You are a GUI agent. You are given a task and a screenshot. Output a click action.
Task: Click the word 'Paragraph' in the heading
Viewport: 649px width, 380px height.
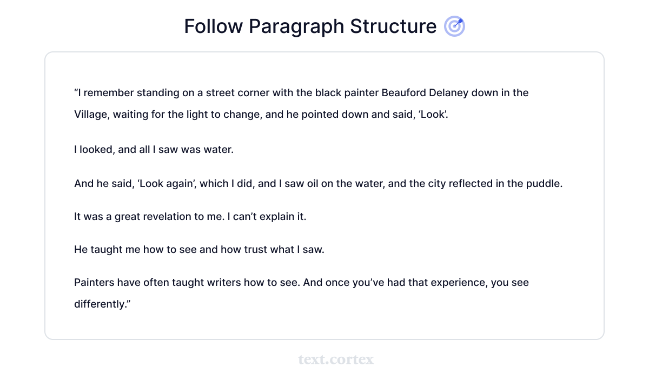point(296,27)
